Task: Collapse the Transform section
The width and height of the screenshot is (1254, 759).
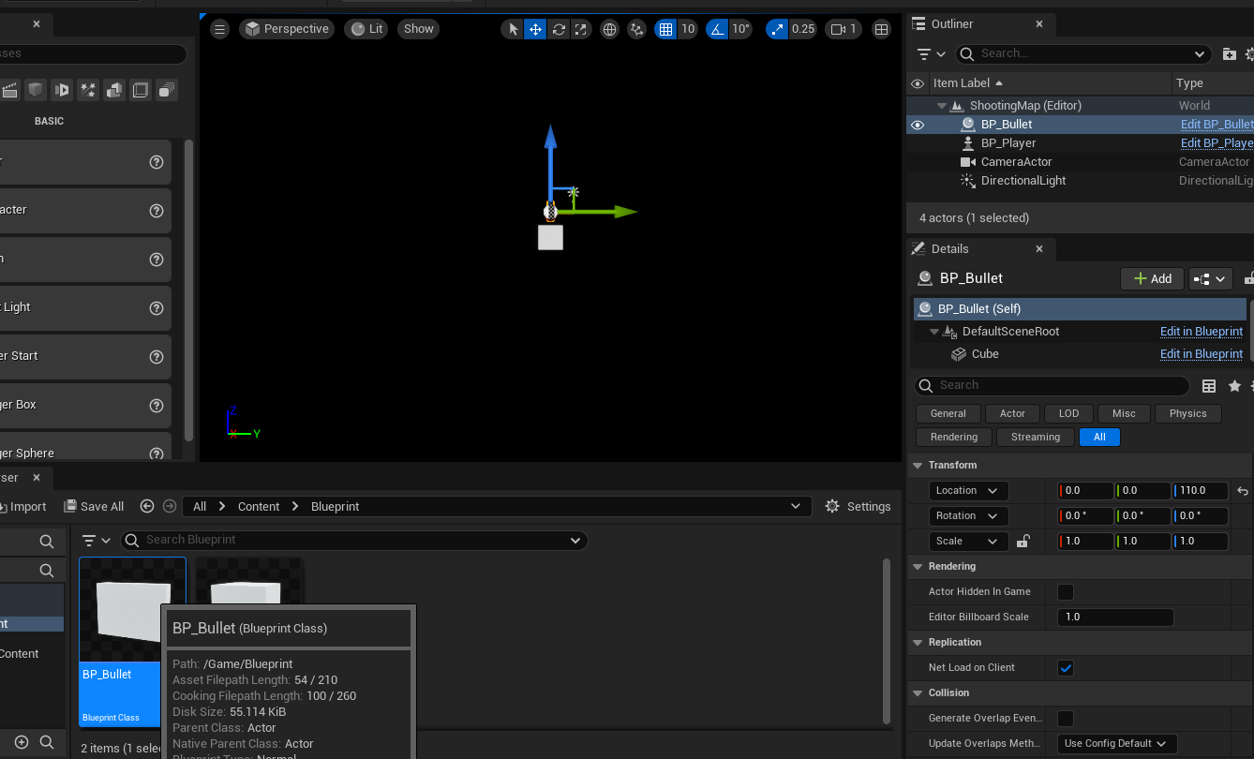Action: [x=917, y=465]
